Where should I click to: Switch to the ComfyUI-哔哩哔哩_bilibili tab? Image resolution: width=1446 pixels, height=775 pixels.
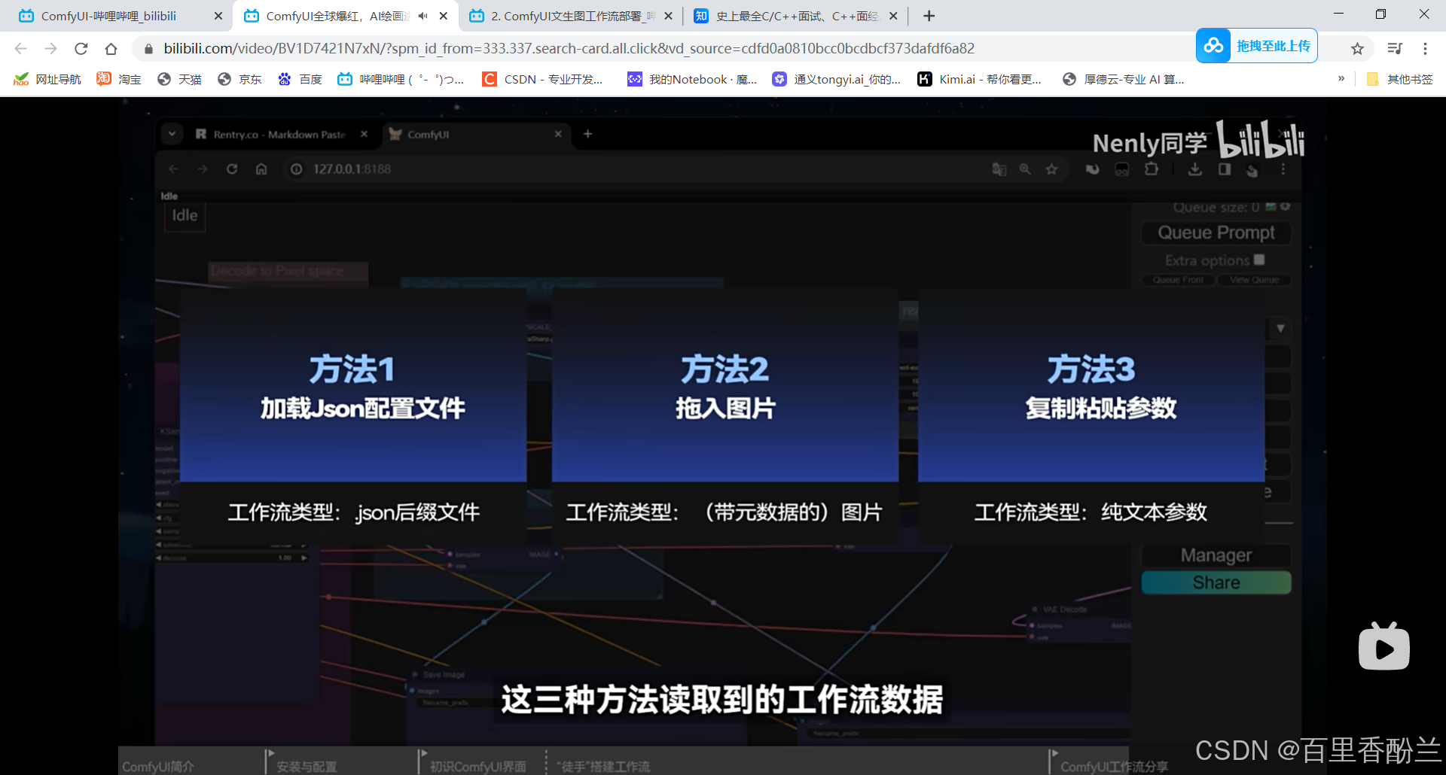109,16
